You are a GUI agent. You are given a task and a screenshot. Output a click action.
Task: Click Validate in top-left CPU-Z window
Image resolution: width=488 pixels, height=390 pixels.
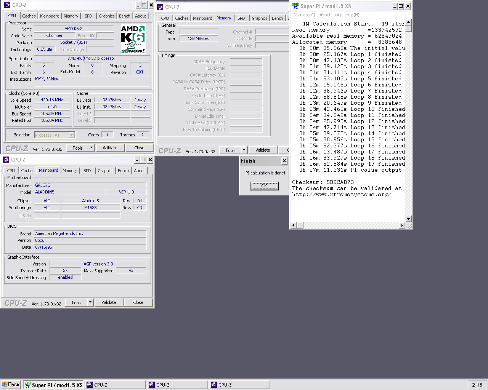click(110, 148)
